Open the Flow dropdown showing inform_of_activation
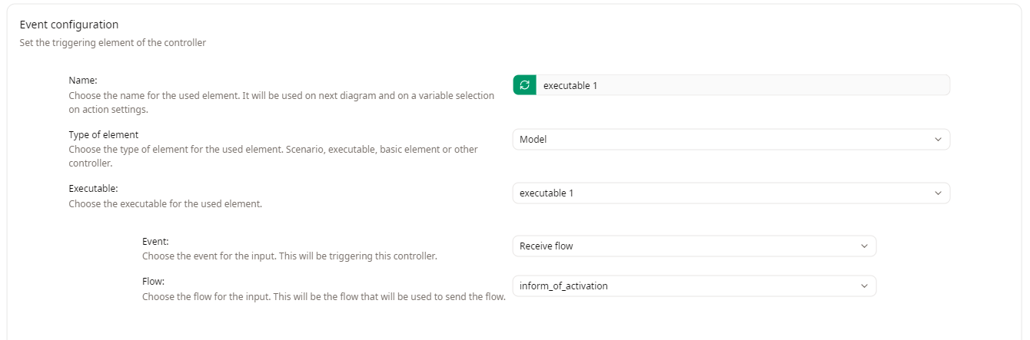This screenshot has height=340, width=1030. point(693,286)
